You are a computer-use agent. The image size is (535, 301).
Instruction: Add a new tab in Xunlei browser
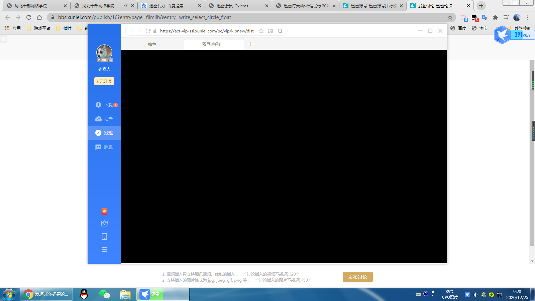tap(251, 44)
